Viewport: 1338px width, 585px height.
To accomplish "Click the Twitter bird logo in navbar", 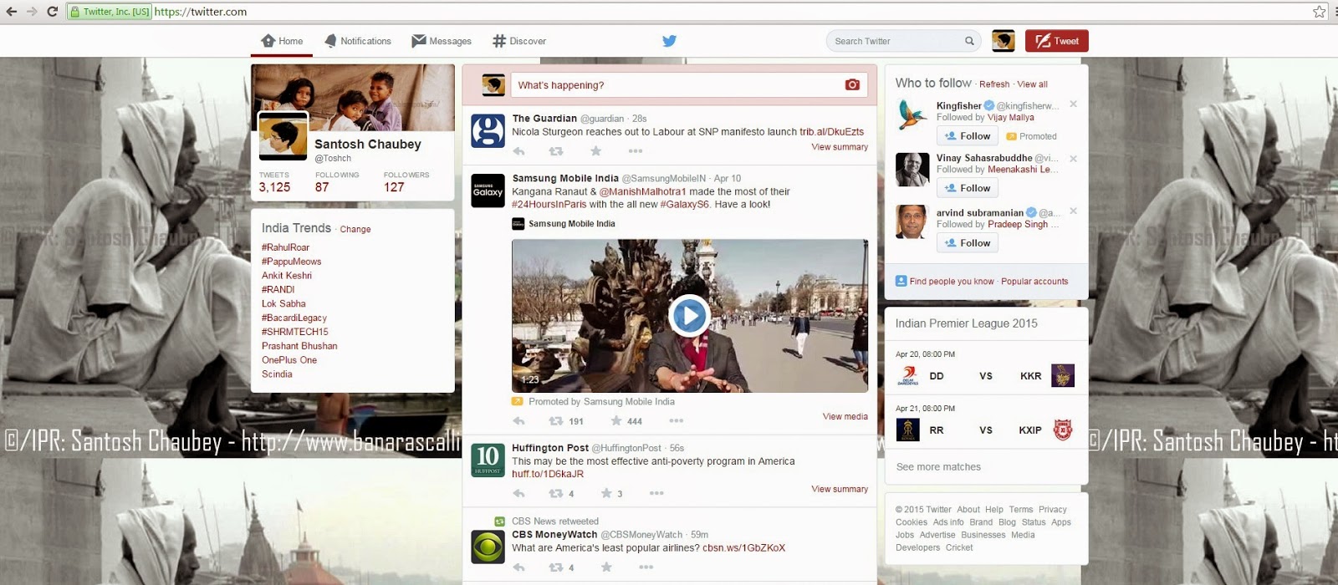I will [x=669, y=40].
